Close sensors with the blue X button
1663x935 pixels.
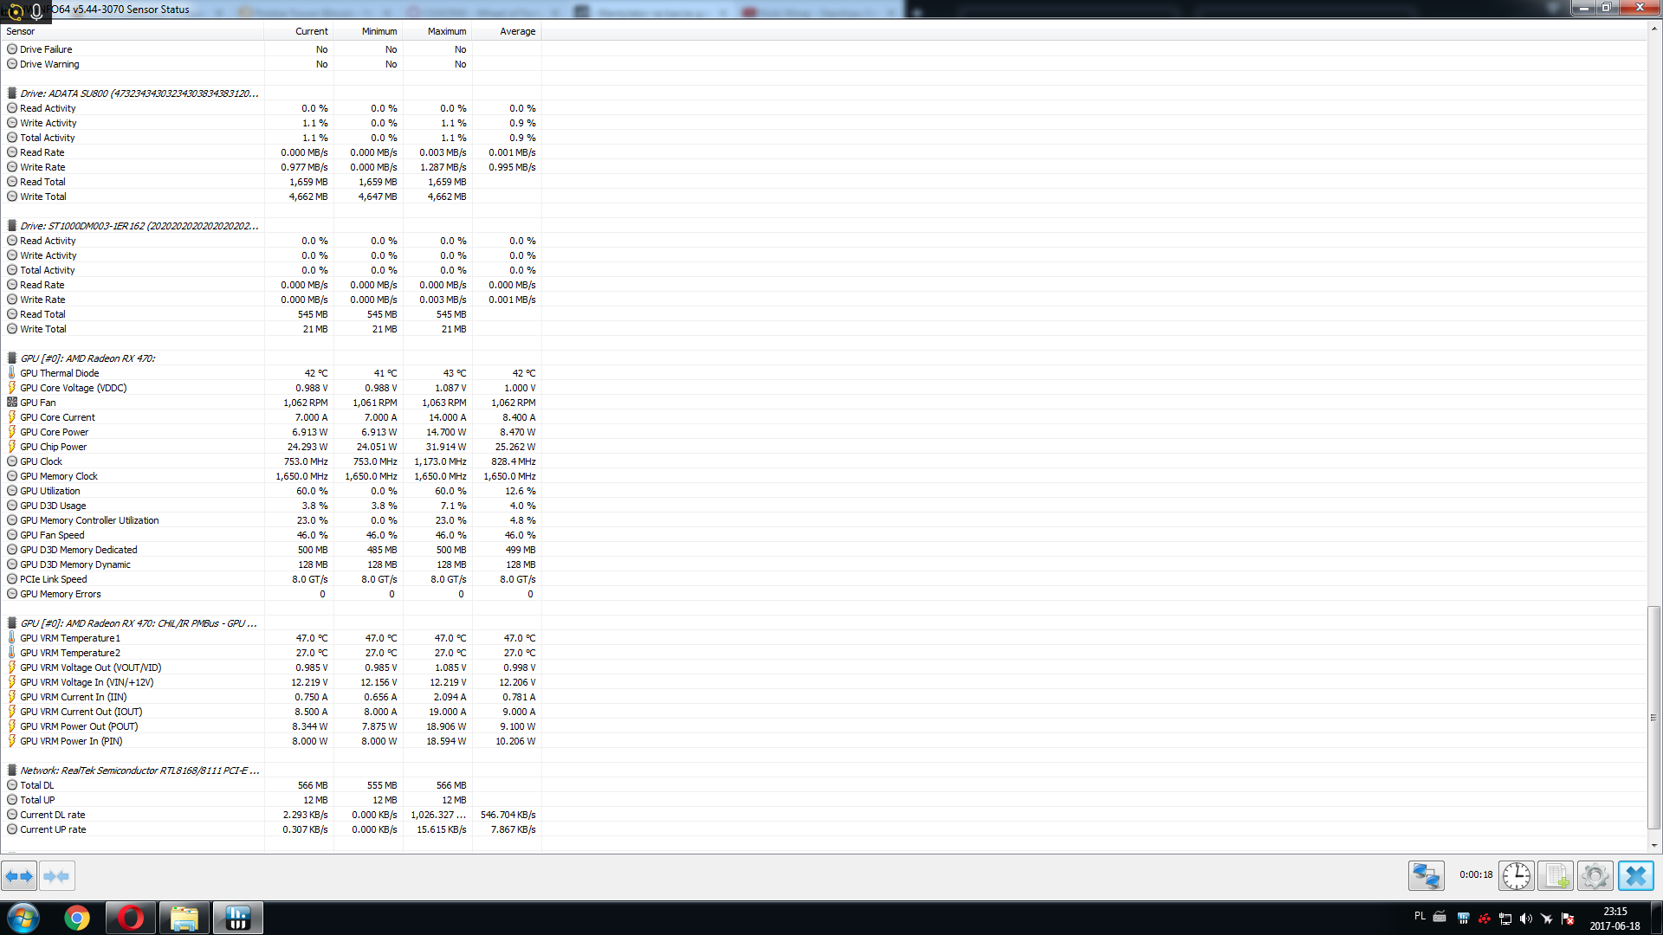tap(1635, 876)
